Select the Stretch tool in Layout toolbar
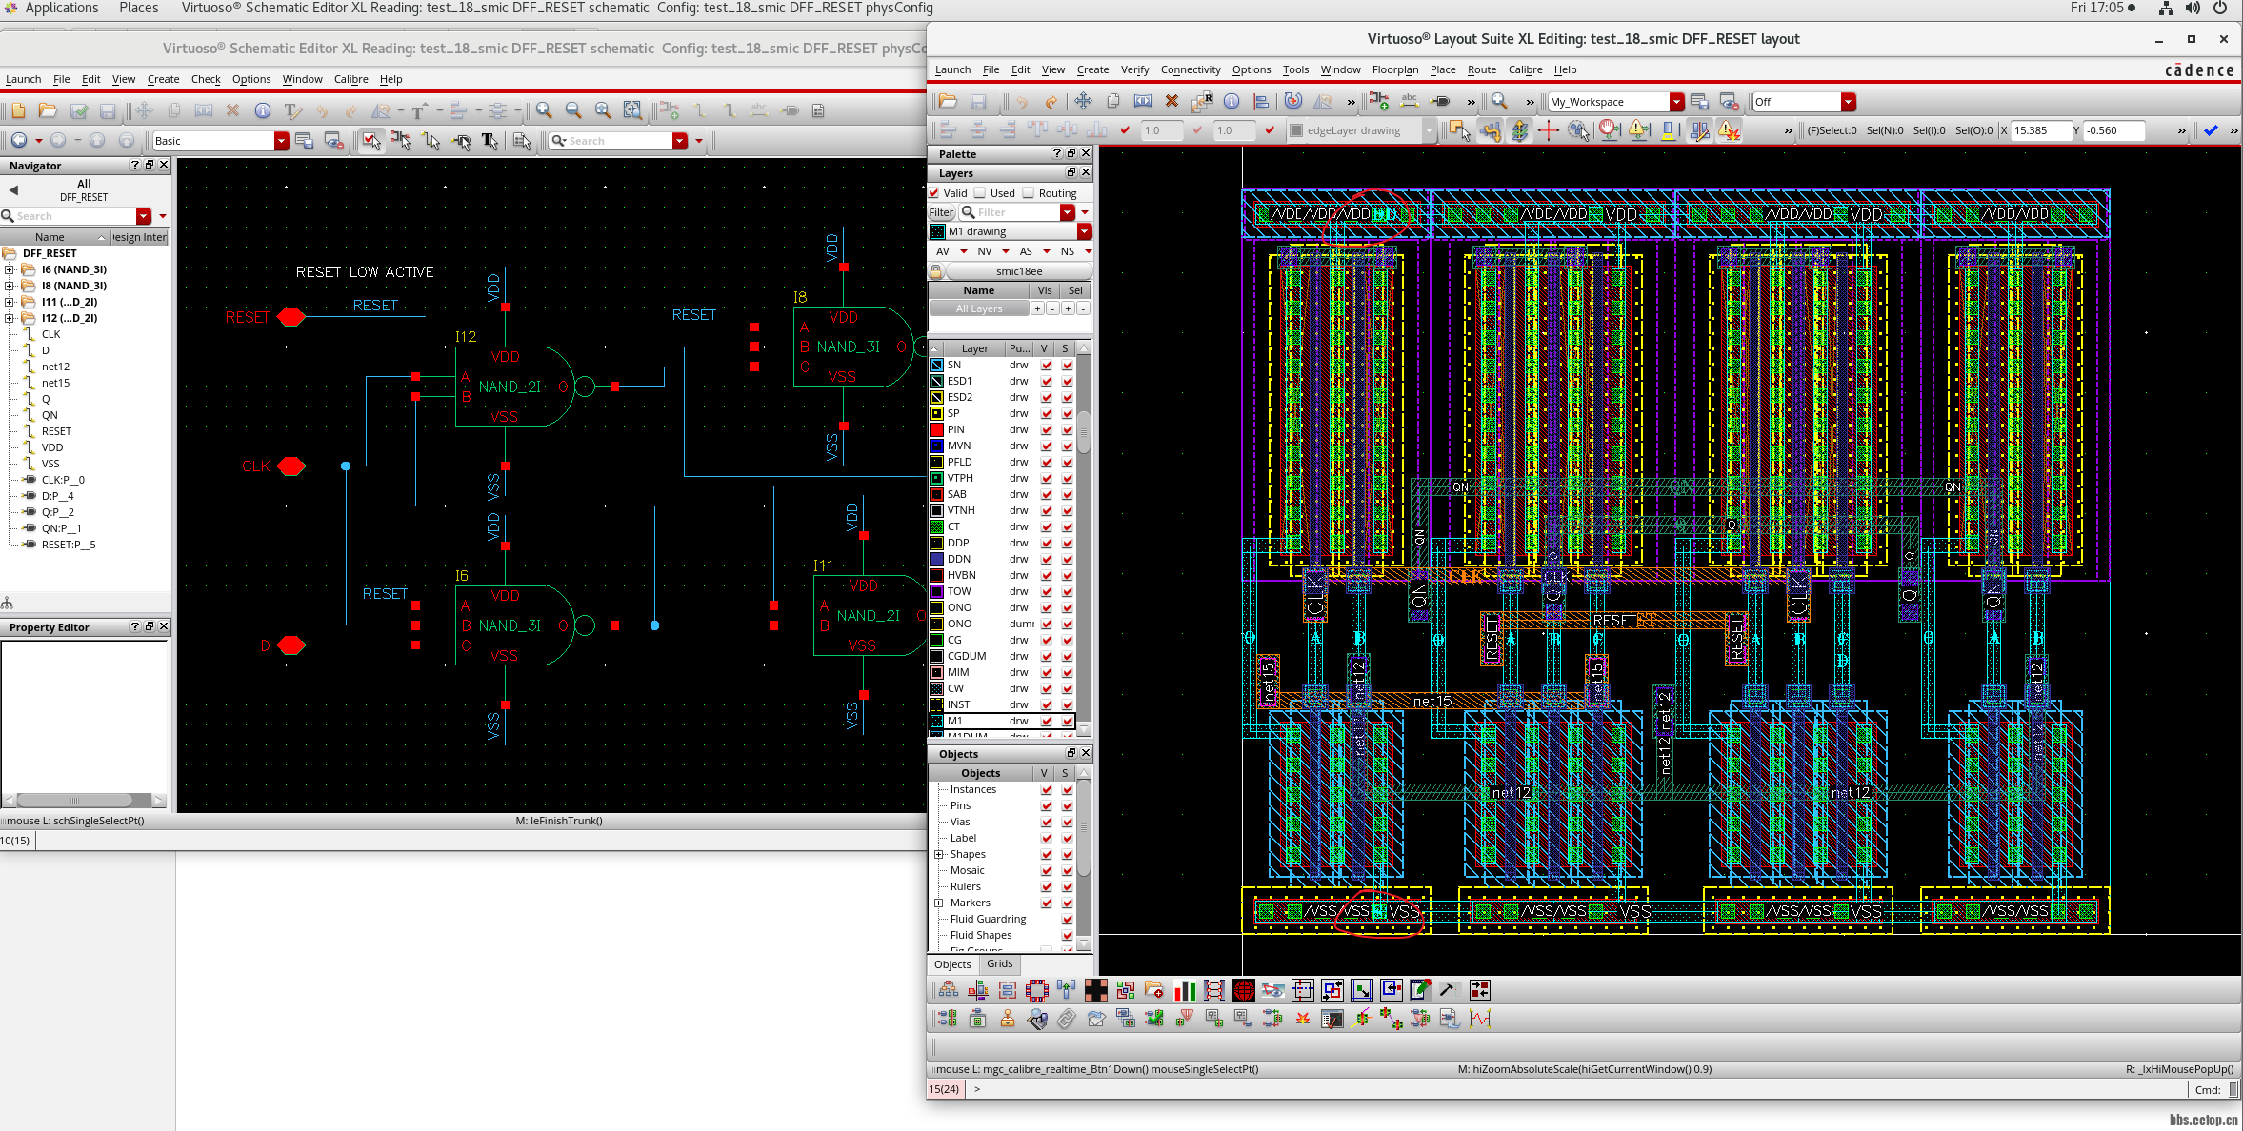Screen dimensions: 2243x1131 [x=1143, y=101]
